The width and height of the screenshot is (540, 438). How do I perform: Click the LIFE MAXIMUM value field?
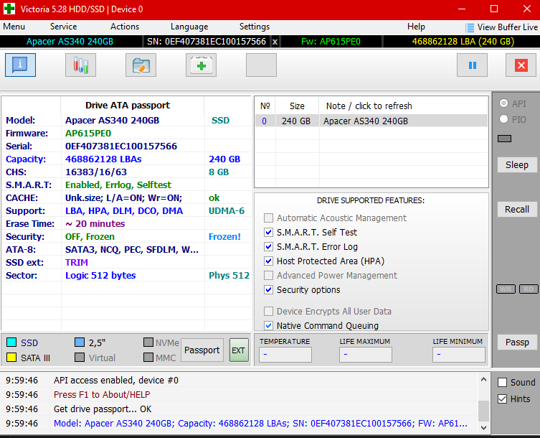point(366,355)
